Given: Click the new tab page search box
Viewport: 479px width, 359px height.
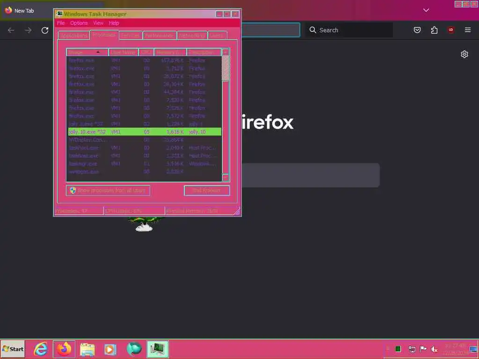Looking at the screenshot, I should point(311,175).
